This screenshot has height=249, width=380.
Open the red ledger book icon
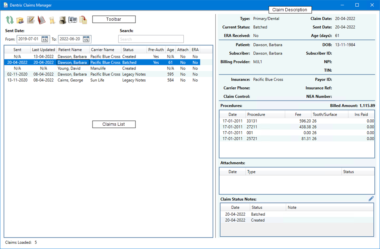point(41,20)
